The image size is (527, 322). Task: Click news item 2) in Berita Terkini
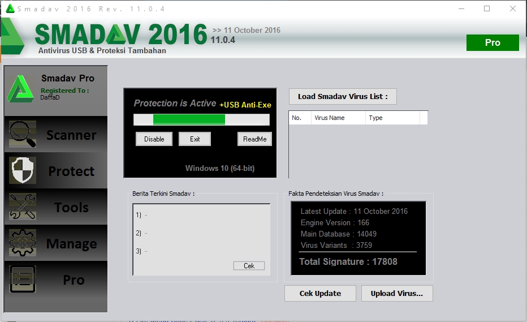pyautogui.click(x=141, y=233)
